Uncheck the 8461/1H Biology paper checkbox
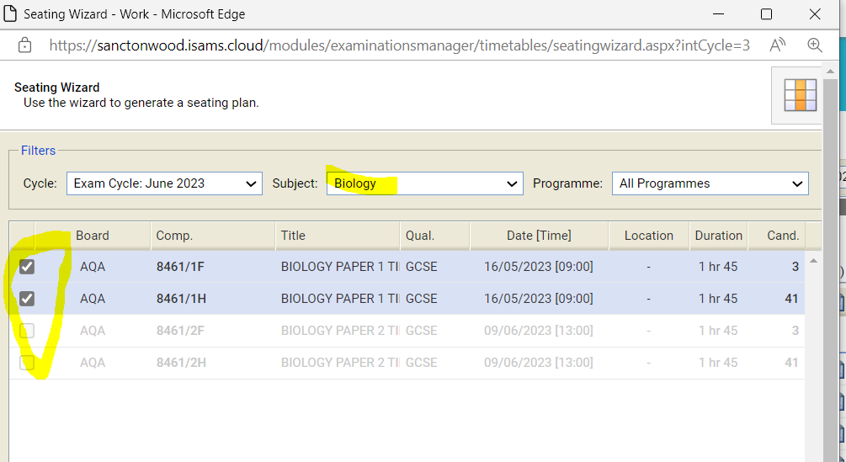This screenshot has height=462, width=846. (27, 299)
